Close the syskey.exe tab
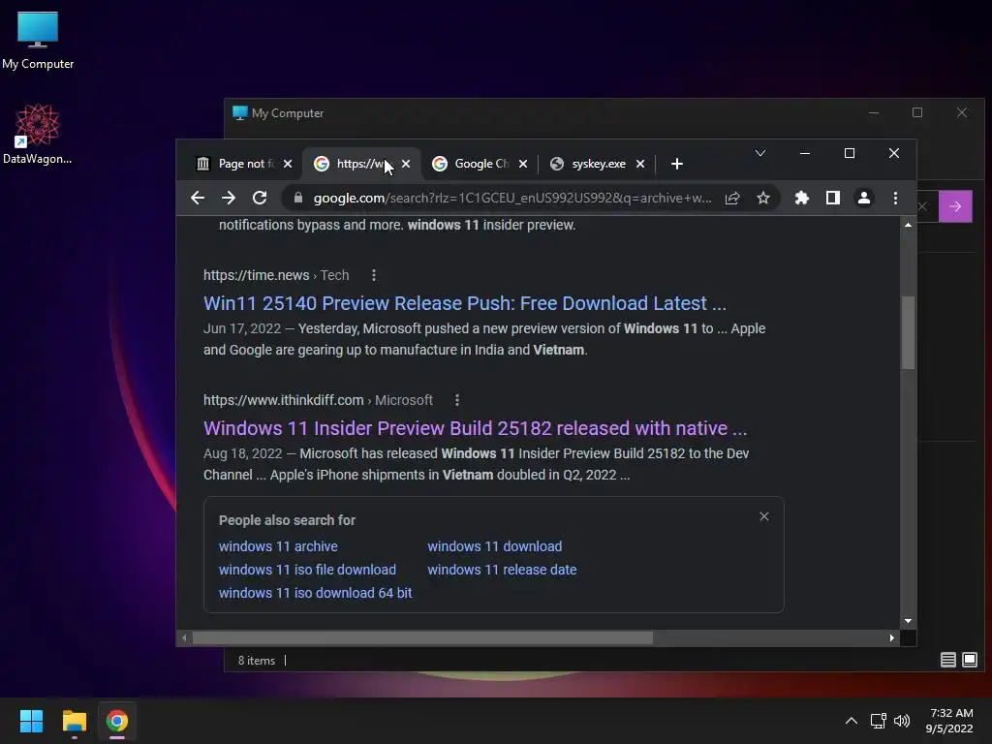This screenshot has height=744, width=992. click(640, 164)
